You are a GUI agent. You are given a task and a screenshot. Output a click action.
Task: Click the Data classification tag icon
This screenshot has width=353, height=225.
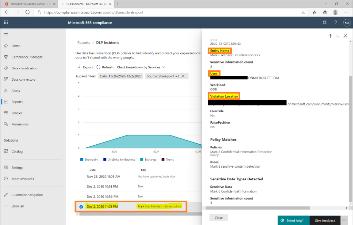point(6,68)
